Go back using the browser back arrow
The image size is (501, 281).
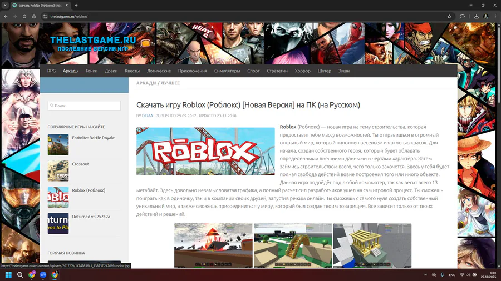tap(6, 16)
